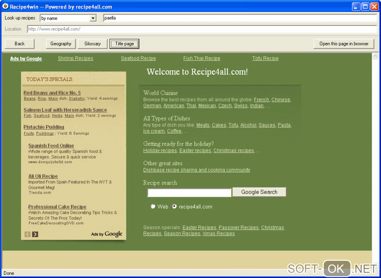Click the American cuisine link
This screenshot has height=278, width=381.
coord(174,106)
